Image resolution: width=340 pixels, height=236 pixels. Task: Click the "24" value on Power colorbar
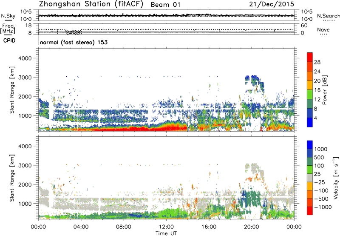pyautogui.click(x=317, y=72)
